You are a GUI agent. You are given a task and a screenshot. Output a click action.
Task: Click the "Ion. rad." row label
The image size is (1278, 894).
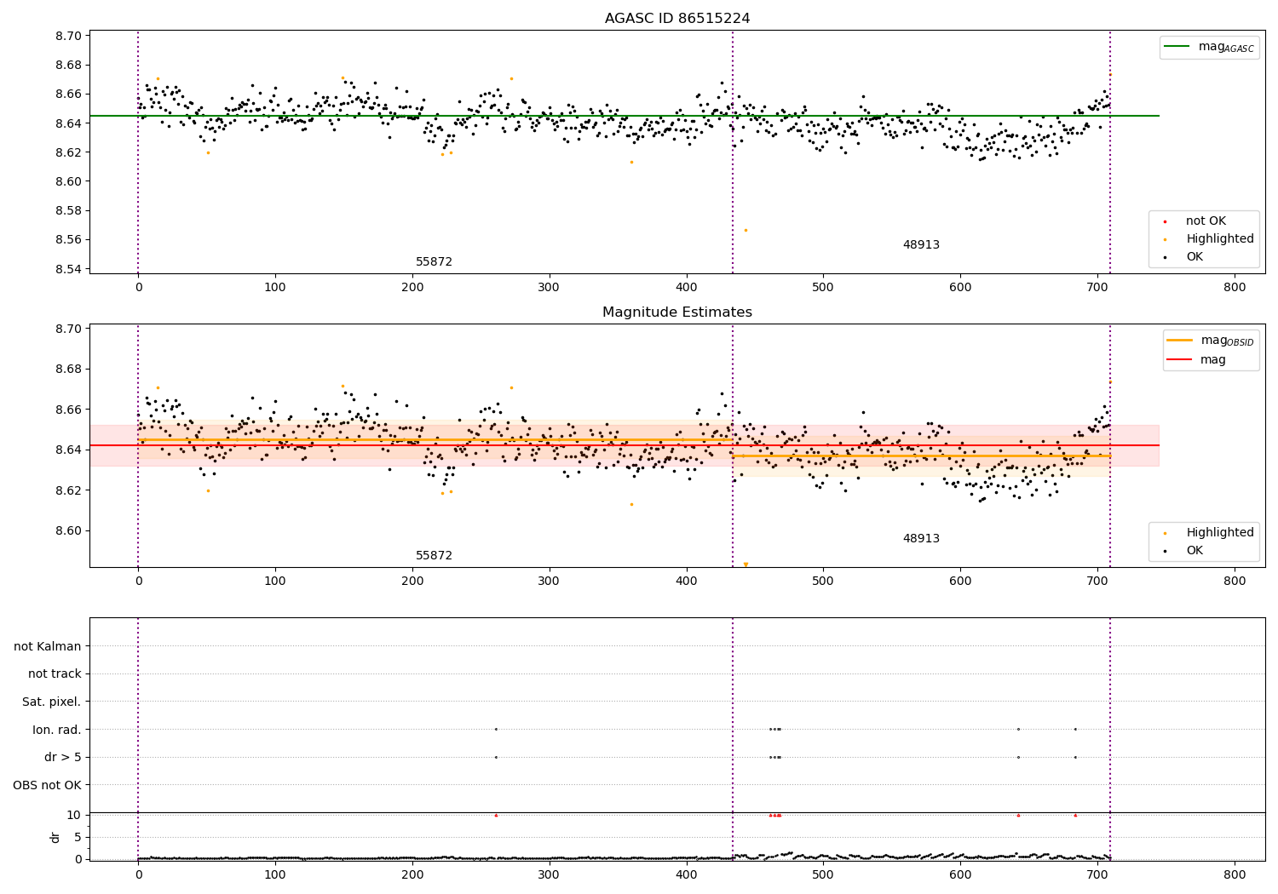57,730
